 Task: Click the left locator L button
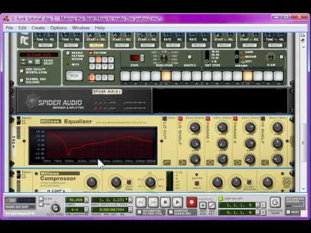pyautogui.click(x=263, y=205)
